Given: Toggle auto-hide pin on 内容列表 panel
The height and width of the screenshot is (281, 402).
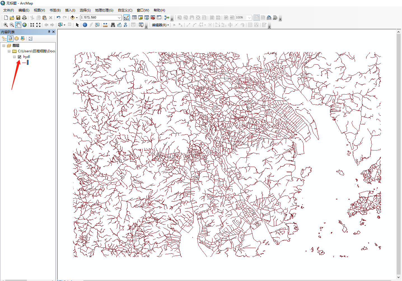Looking at the screenshot, I should pyautogui.click(x=49, y=32).
